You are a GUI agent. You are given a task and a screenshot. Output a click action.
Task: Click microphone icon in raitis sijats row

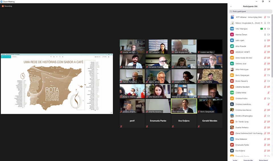265,40
